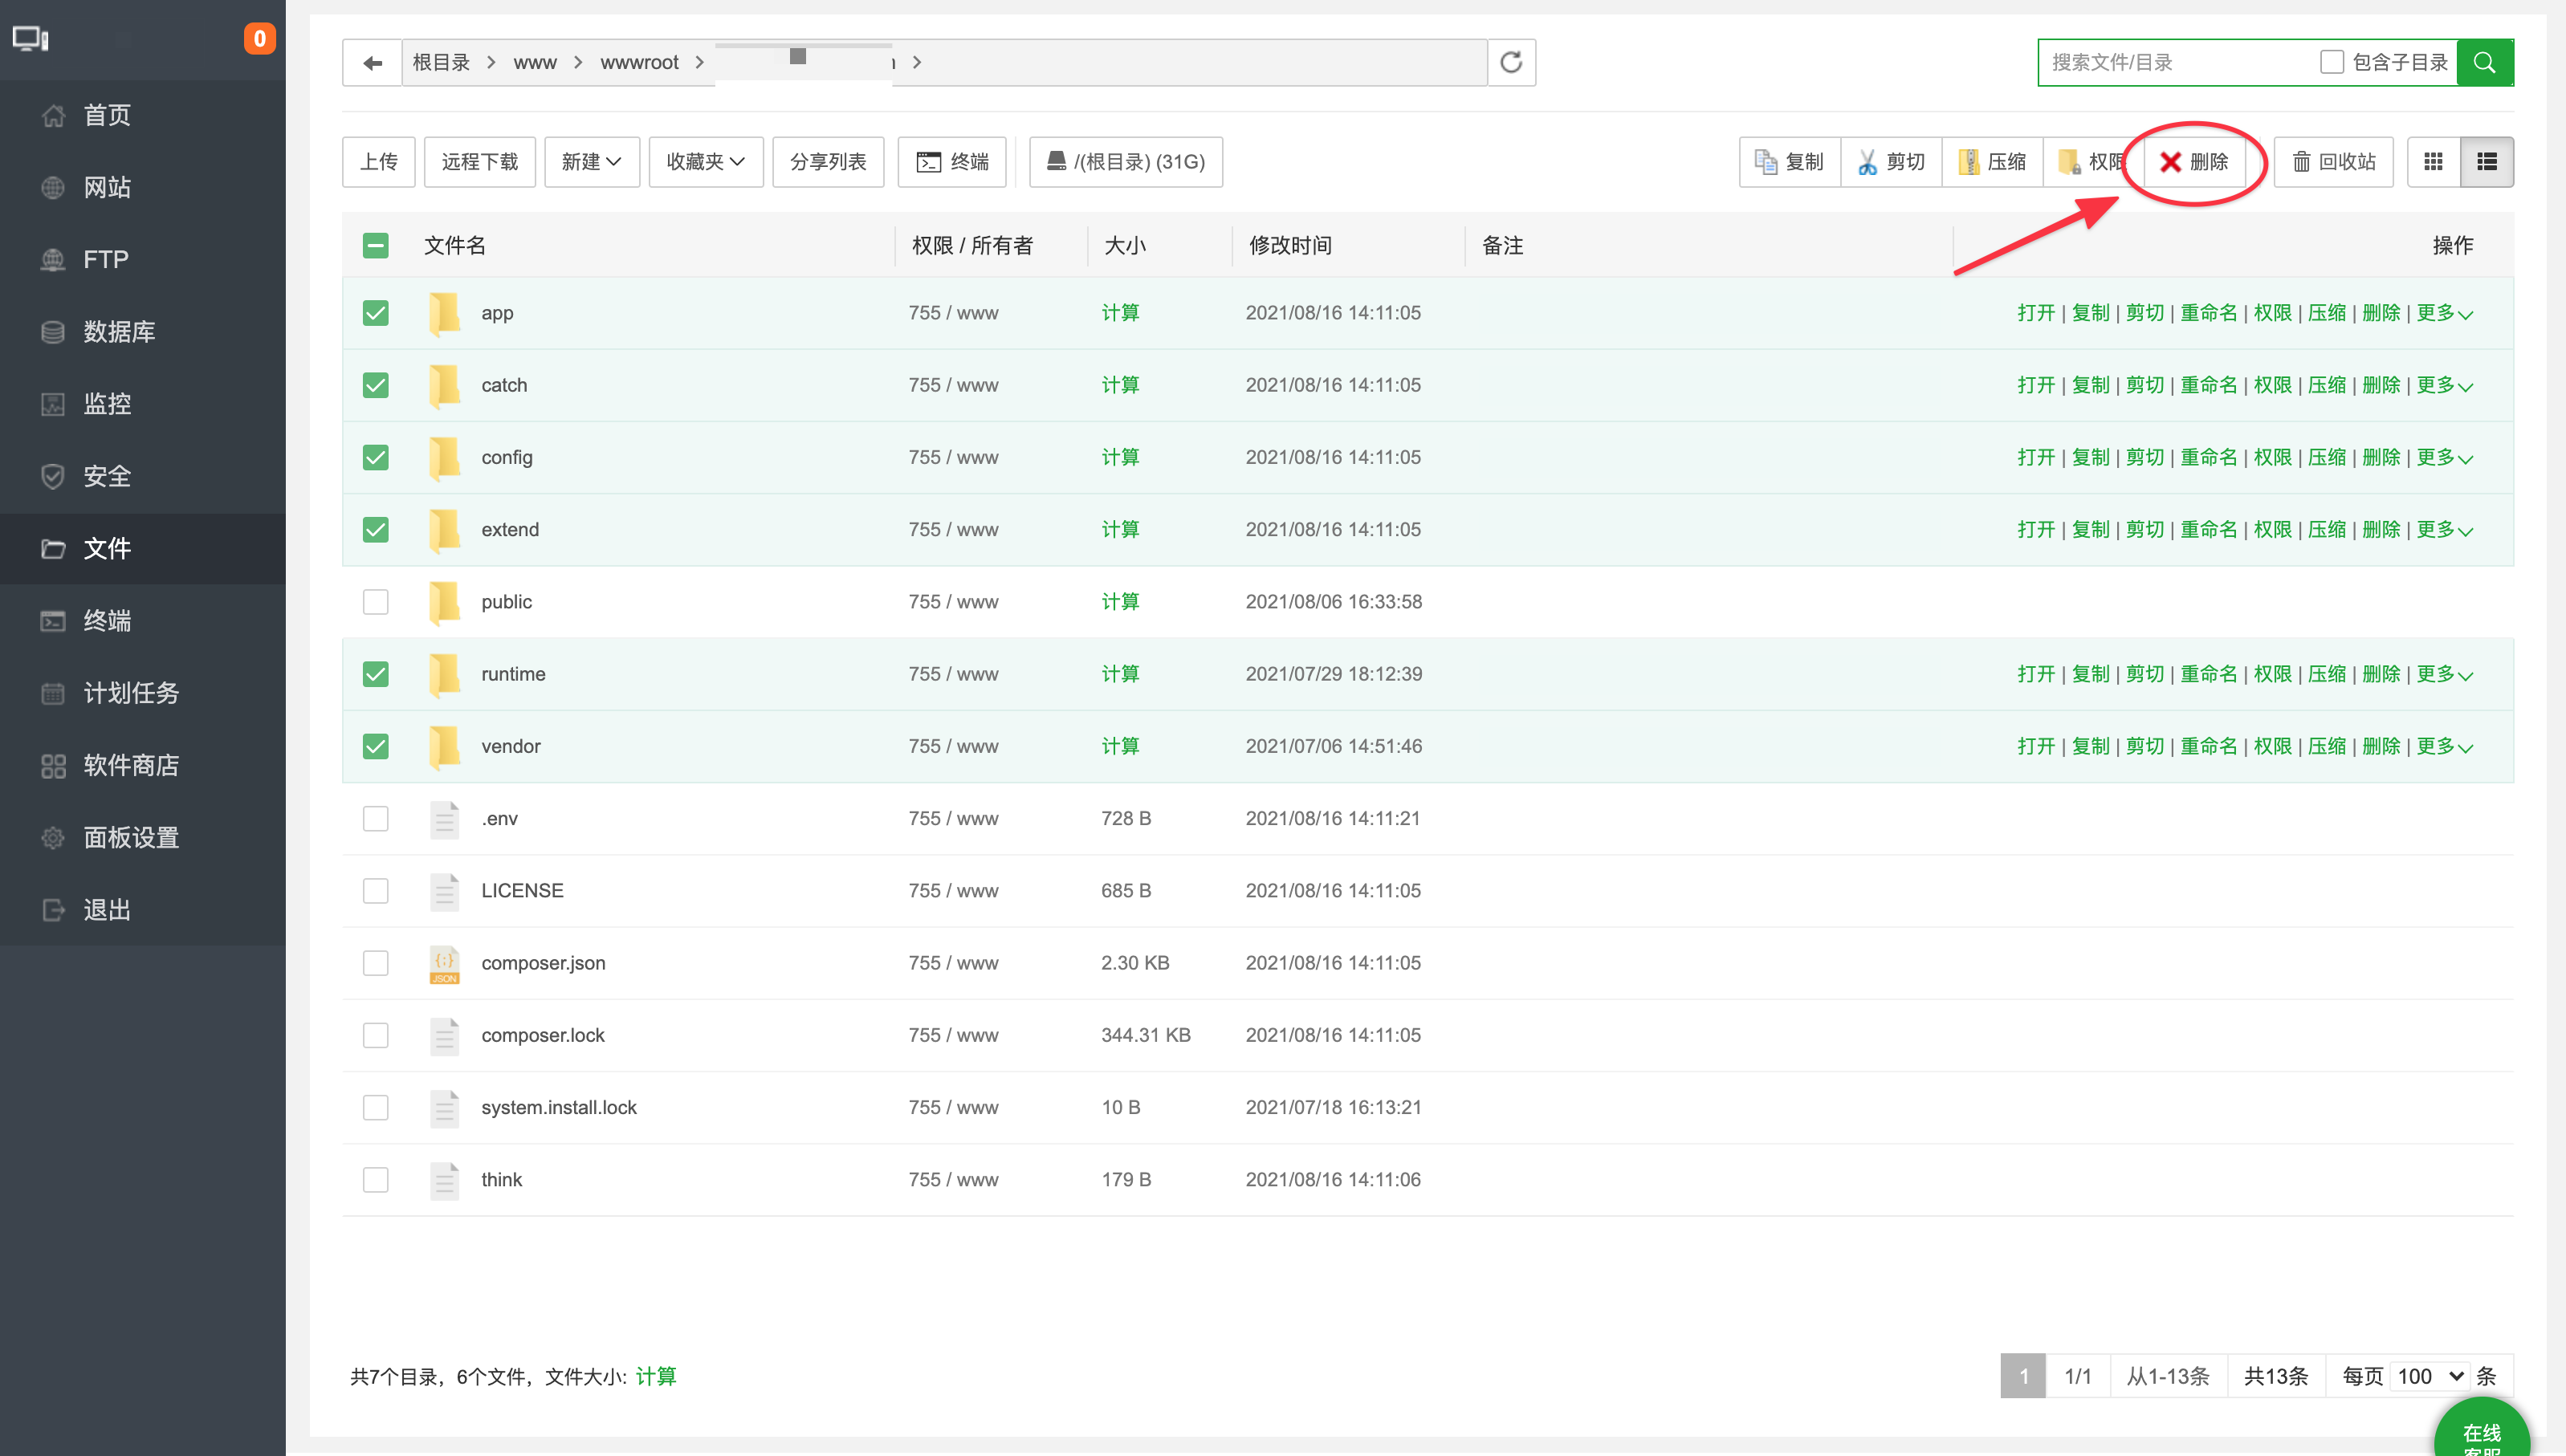2566x1456 pixels.
Task: Click 计算 size link for public folder
Action: (x=1120, y=602)
